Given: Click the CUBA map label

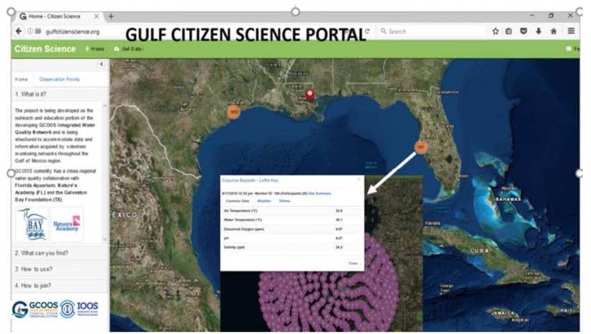Looking at the screenshot, I should (479, 251).
